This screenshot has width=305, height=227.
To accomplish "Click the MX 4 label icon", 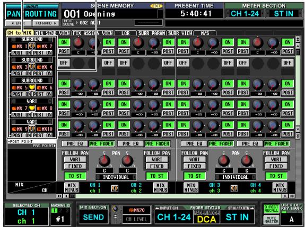I will coord(39,67).
